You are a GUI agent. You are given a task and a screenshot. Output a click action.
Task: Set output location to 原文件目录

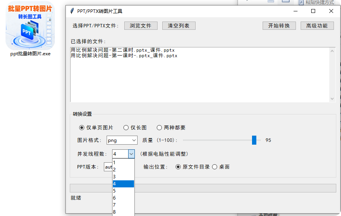click(x=178, y=167)
